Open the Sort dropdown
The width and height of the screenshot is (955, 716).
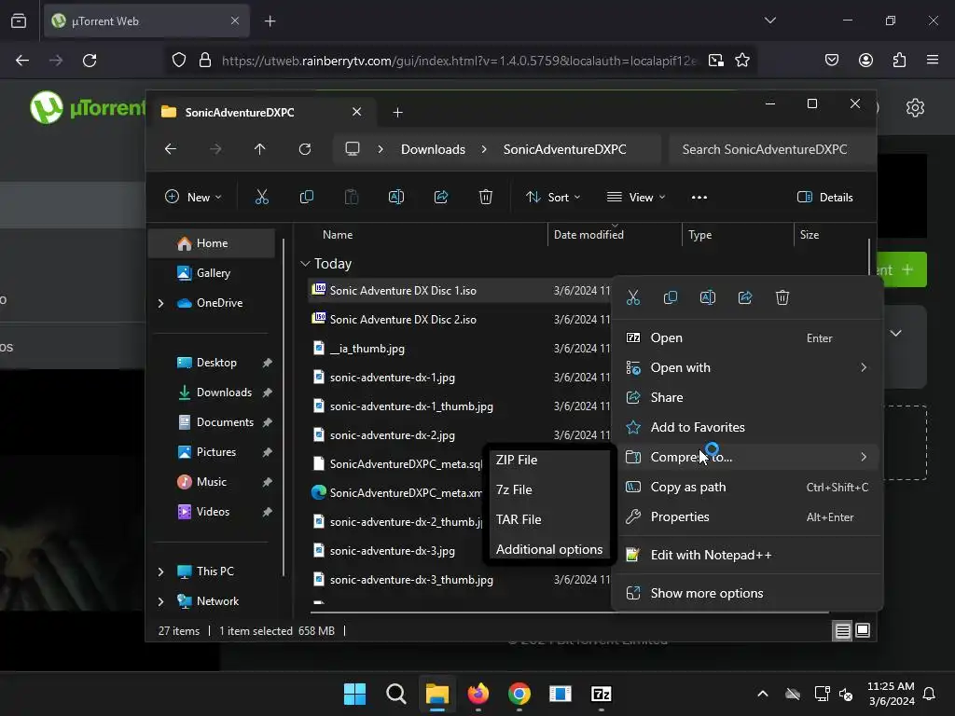tap(553, 198)
